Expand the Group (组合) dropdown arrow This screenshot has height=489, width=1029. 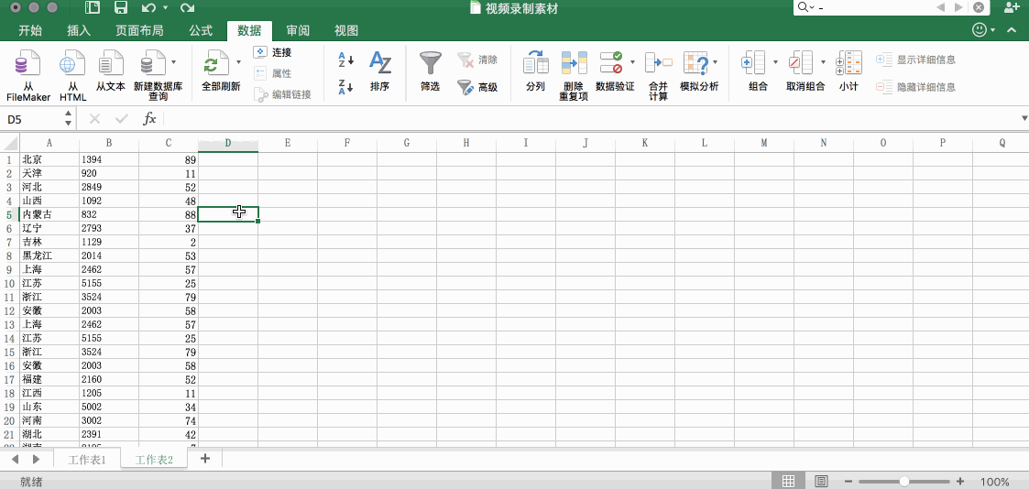coord(775,62)
